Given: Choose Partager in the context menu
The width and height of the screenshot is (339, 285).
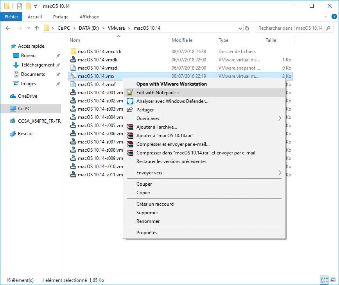Looking at the screenshot, I should tap(204, 110).
